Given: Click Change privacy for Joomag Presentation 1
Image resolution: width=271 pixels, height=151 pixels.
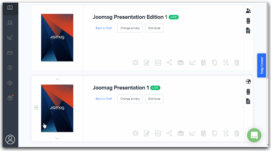Looking at the screenshot, I should pyautogui.click(x=130, y=99).
